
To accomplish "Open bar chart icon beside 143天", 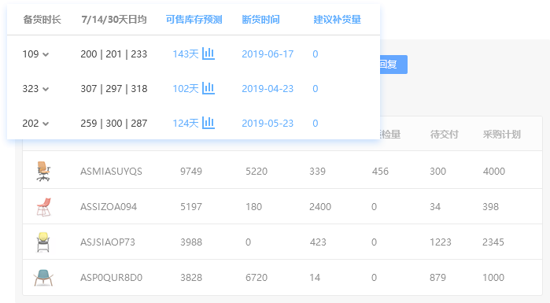I will [x=209, y=54].
